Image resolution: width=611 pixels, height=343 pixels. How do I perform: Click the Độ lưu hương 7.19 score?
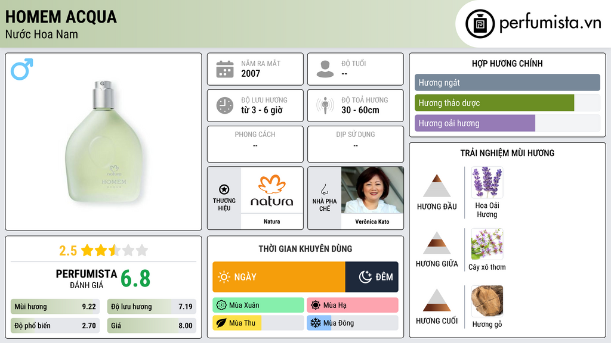tap(152, 307)
